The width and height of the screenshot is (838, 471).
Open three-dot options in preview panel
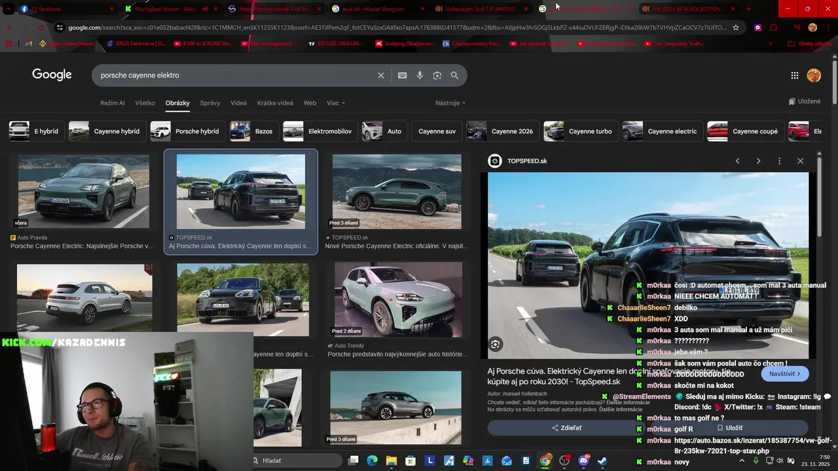click(x=779, y=161)
